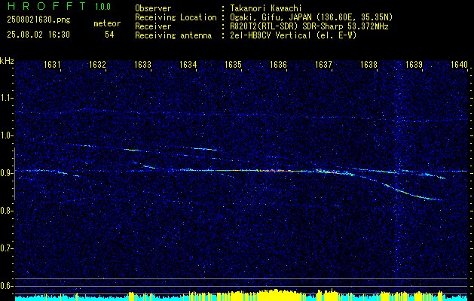Click the 1633 time axis marker
The height and width of the screenshot is (301, 474).
click(x=142, y=64)
